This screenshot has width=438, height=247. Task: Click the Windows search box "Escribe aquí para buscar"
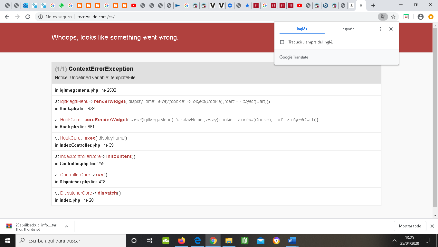click(71, 241)
